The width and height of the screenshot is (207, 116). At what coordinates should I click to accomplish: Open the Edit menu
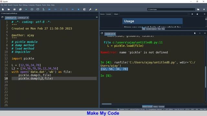pos(5,5)
